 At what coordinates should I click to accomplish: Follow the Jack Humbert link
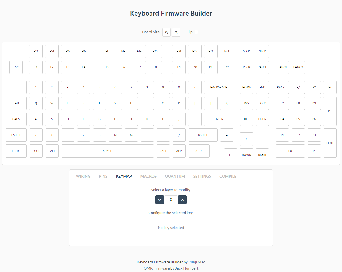point(187,268)
